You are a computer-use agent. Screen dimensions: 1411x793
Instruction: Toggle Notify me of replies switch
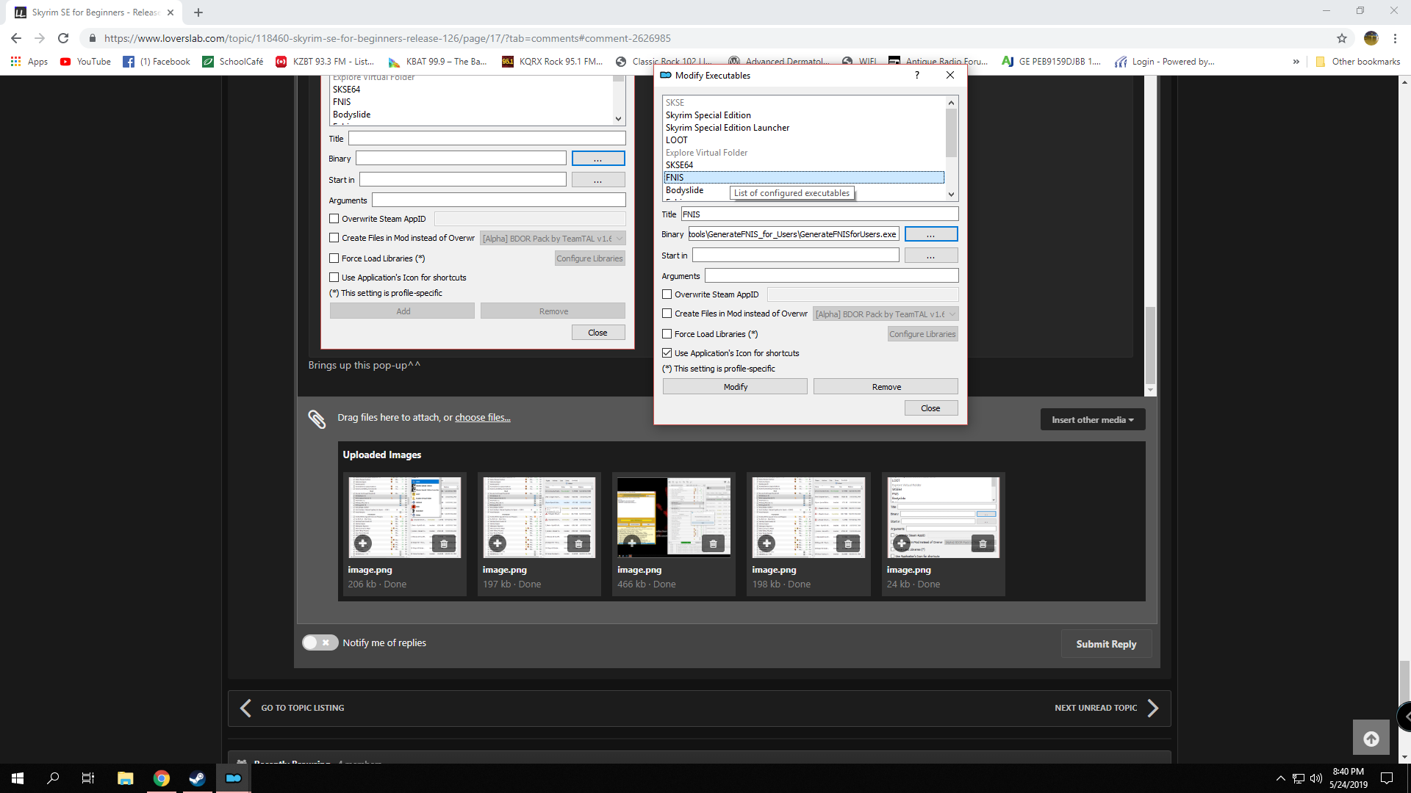click(x=320, y=642)
